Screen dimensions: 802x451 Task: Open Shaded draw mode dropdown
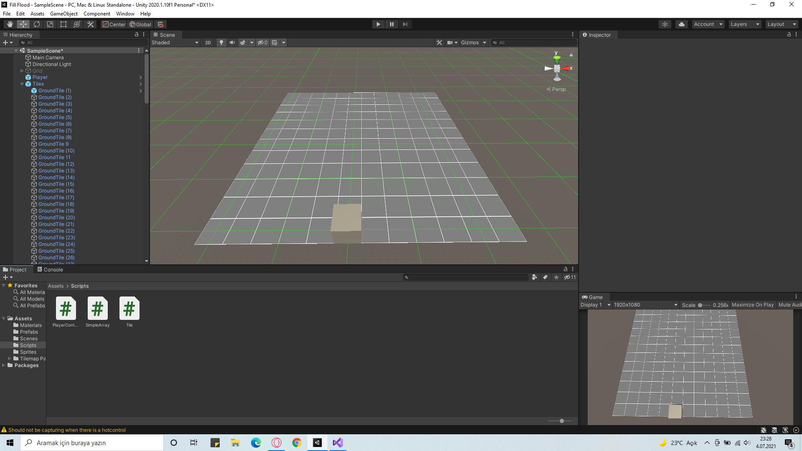point(175,43)
